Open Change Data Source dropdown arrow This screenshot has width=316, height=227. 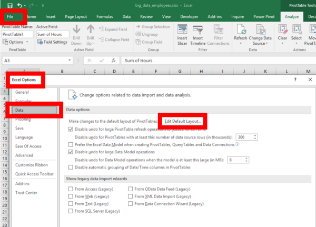[x=267, y=43]
